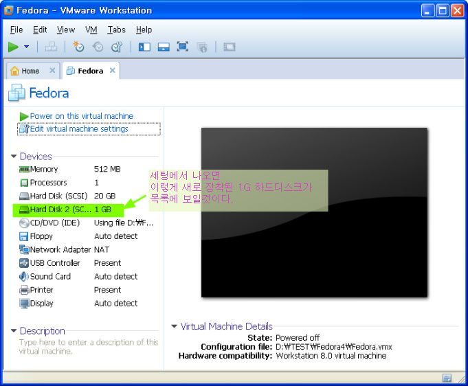468x386 pixels.
Task: Click the Powered off state value
Action: pos(298,338)
